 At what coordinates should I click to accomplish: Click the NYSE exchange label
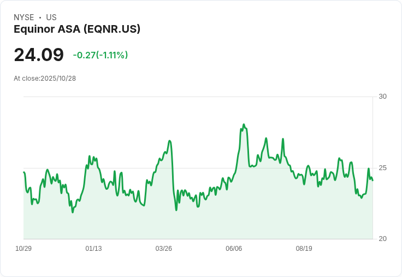click(x=24, y=17)
